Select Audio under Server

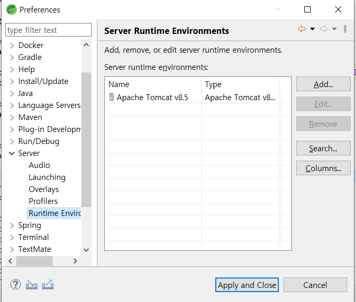(39, 165)
